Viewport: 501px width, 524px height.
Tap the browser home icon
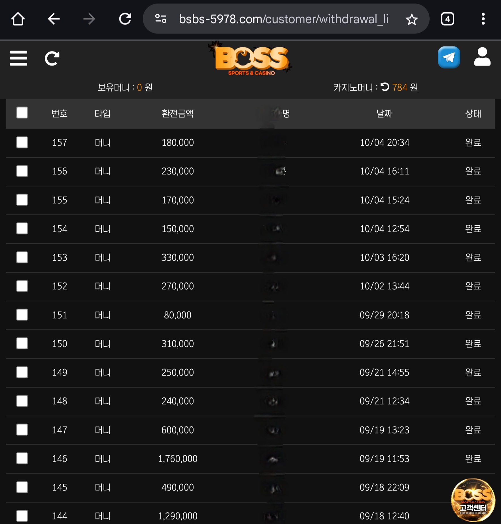pos(18,19)
